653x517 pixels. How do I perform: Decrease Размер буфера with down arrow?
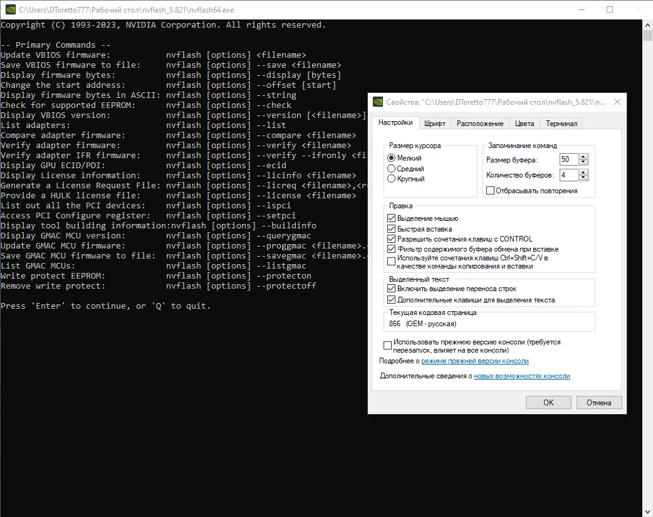pos(583,162)
